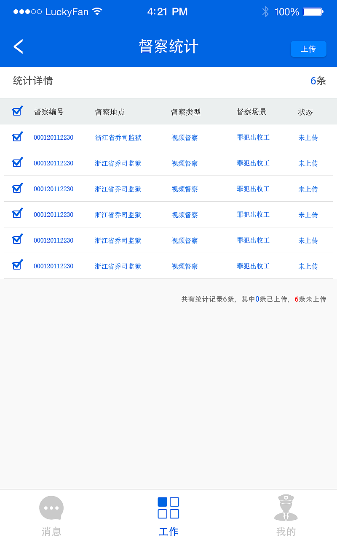Image resolution: width=337 pixels, height=540 pixels.
Task: Tap the back arrow in the header
Action: 18,46
